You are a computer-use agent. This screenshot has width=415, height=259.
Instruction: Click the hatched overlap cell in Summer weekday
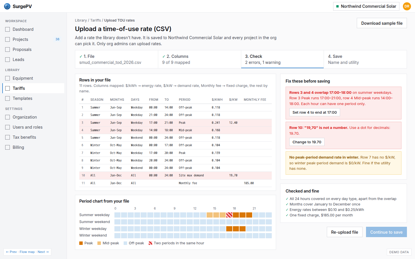(x=229, y=215)
